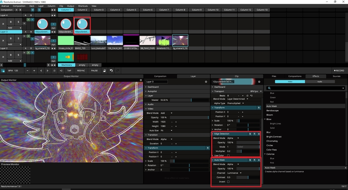This screenshot has width=348, height=190.
Task: Open the BPM Sync transport dropdown
Action: click(x=256, y=91)
